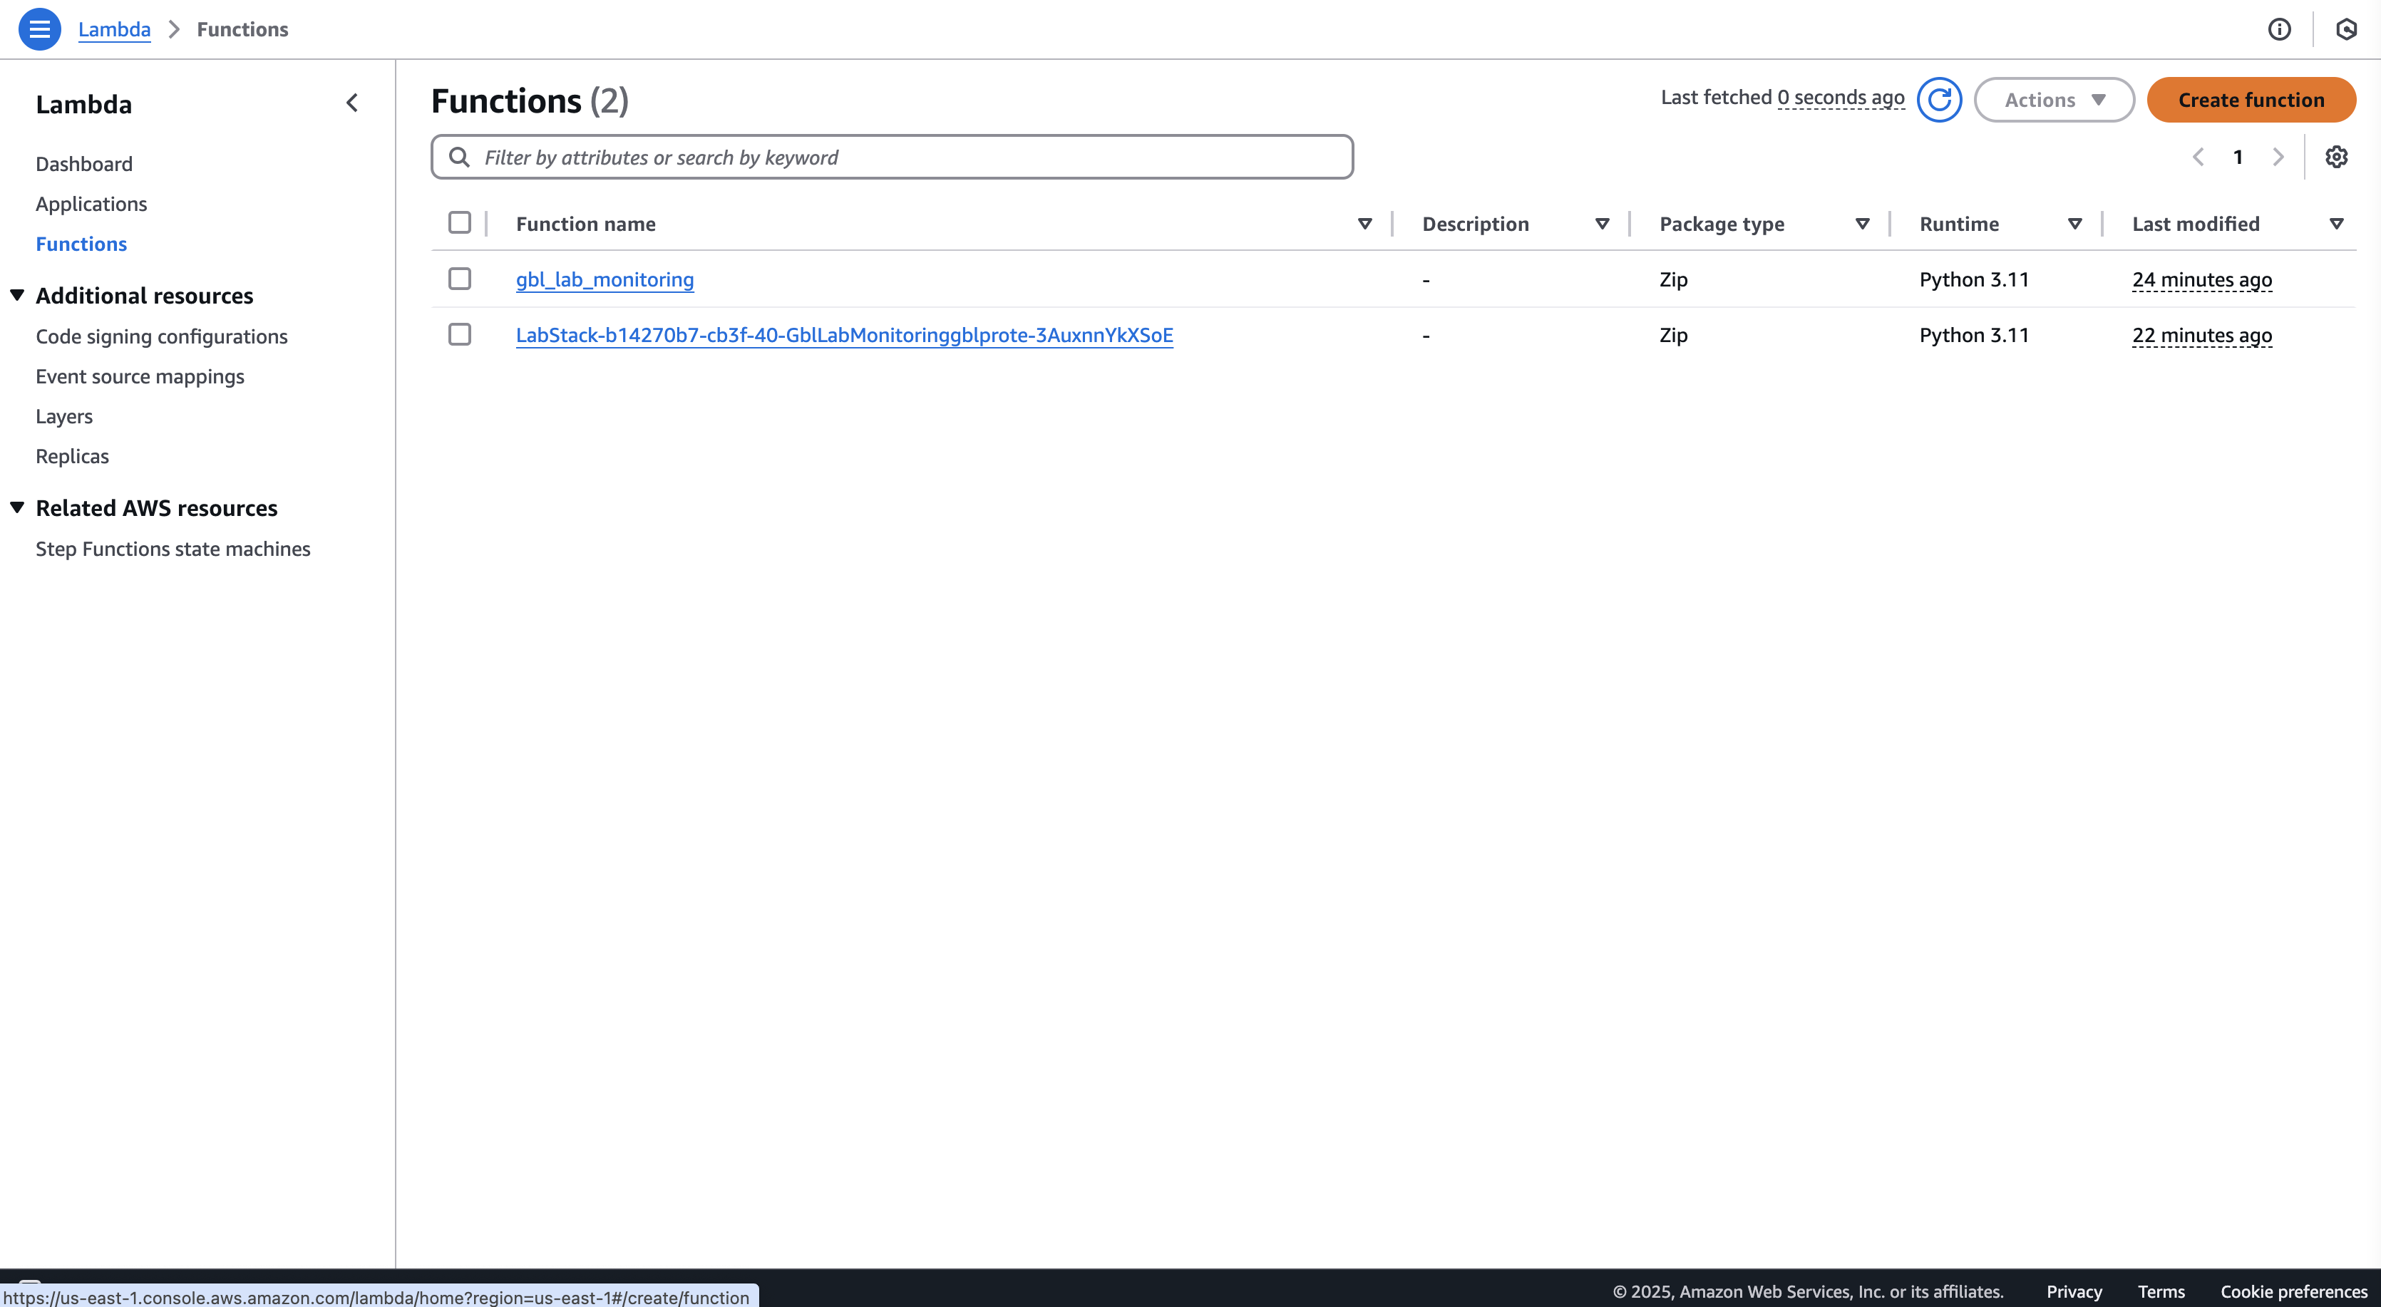Collapse the Lambda sidebar with the chevron

tap(352, 103)
